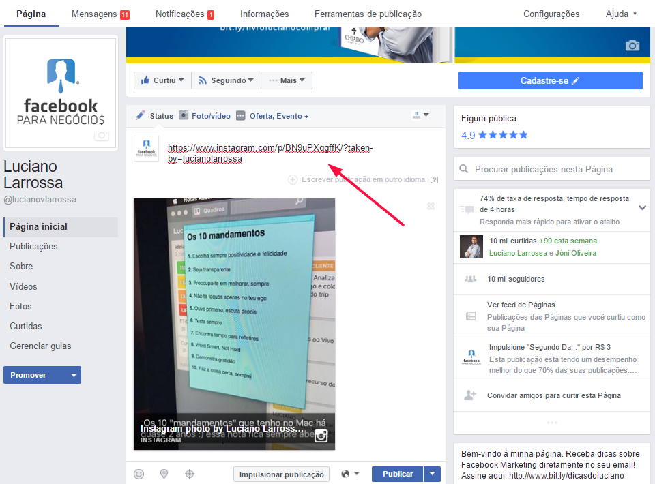The width and height of the screenshot is (655, 484).
Task: Open the Notificações tab
Action: pyautogui.click(x=185, y=14)
